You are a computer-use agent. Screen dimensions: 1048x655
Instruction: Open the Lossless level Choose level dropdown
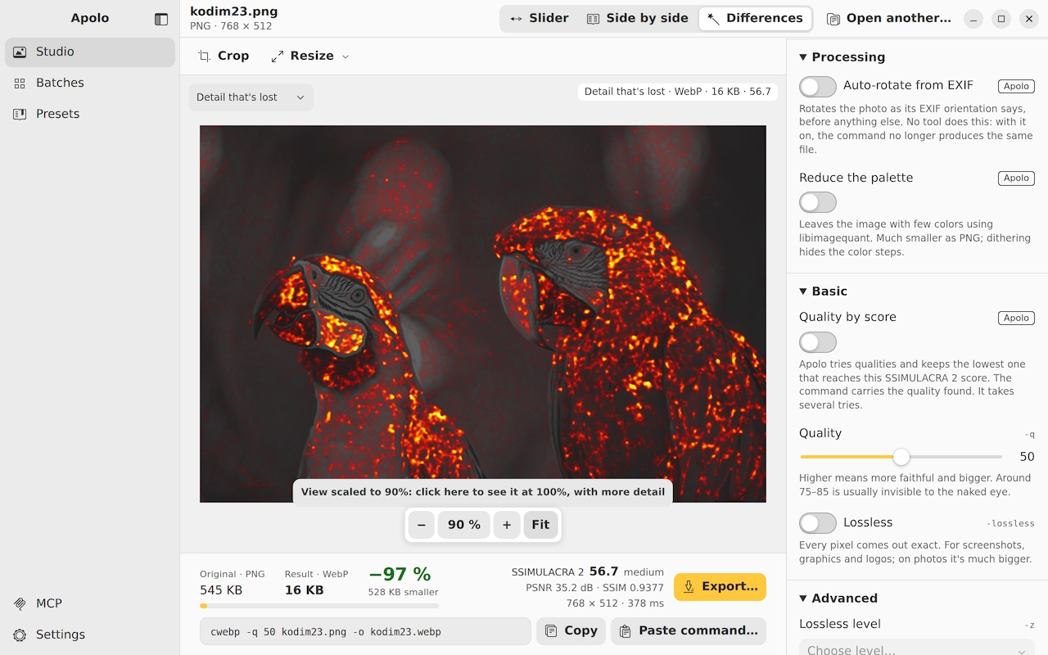[x=917, y=650]
